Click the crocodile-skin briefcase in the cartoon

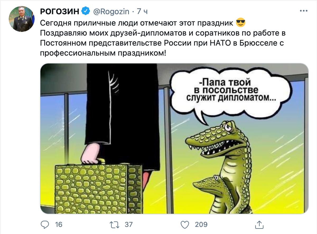pyautogui.click(x=99, y=188)
